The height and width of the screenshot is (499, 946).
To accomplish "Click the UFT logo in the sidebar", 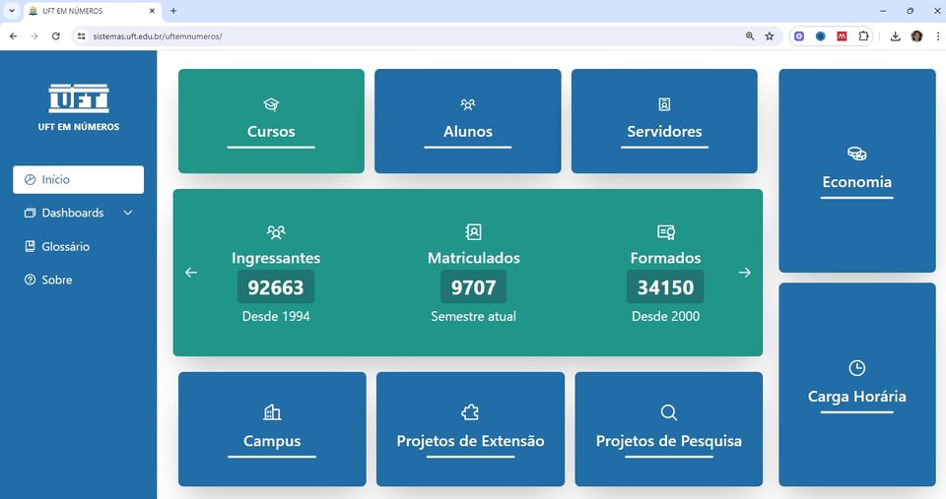I will (79, 98).
